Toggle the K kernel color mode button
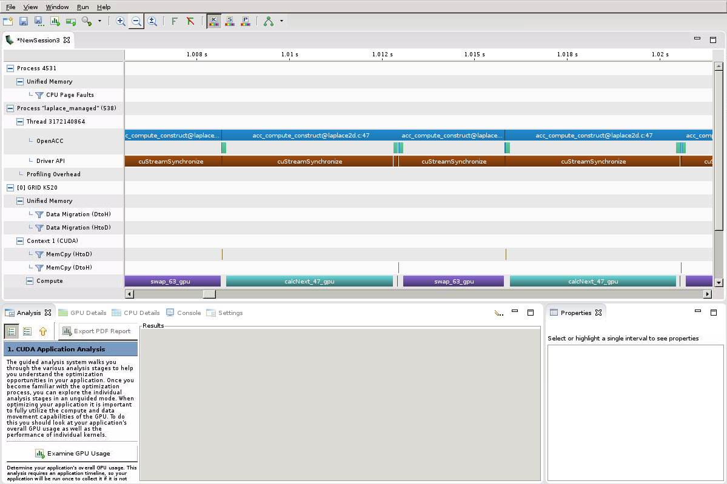Screen dimensions: 727x484 click(213, 21)
